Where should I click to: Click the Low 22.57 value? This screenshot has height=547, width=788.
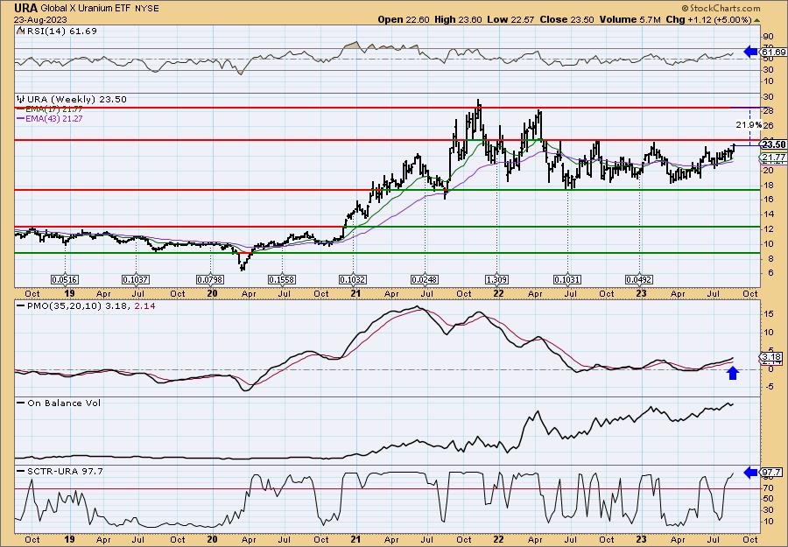[x=510, y=19]
